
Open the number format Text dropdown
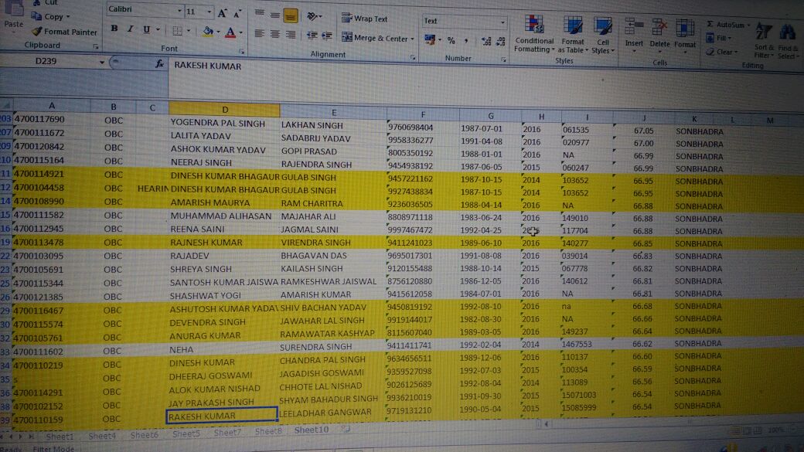pos(502,22)
